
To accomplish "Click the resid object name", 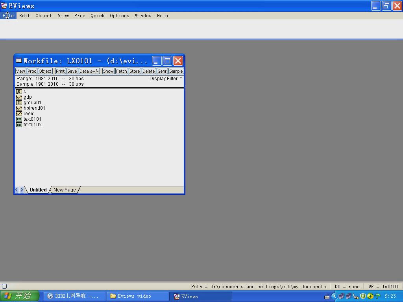I will 29,114.
